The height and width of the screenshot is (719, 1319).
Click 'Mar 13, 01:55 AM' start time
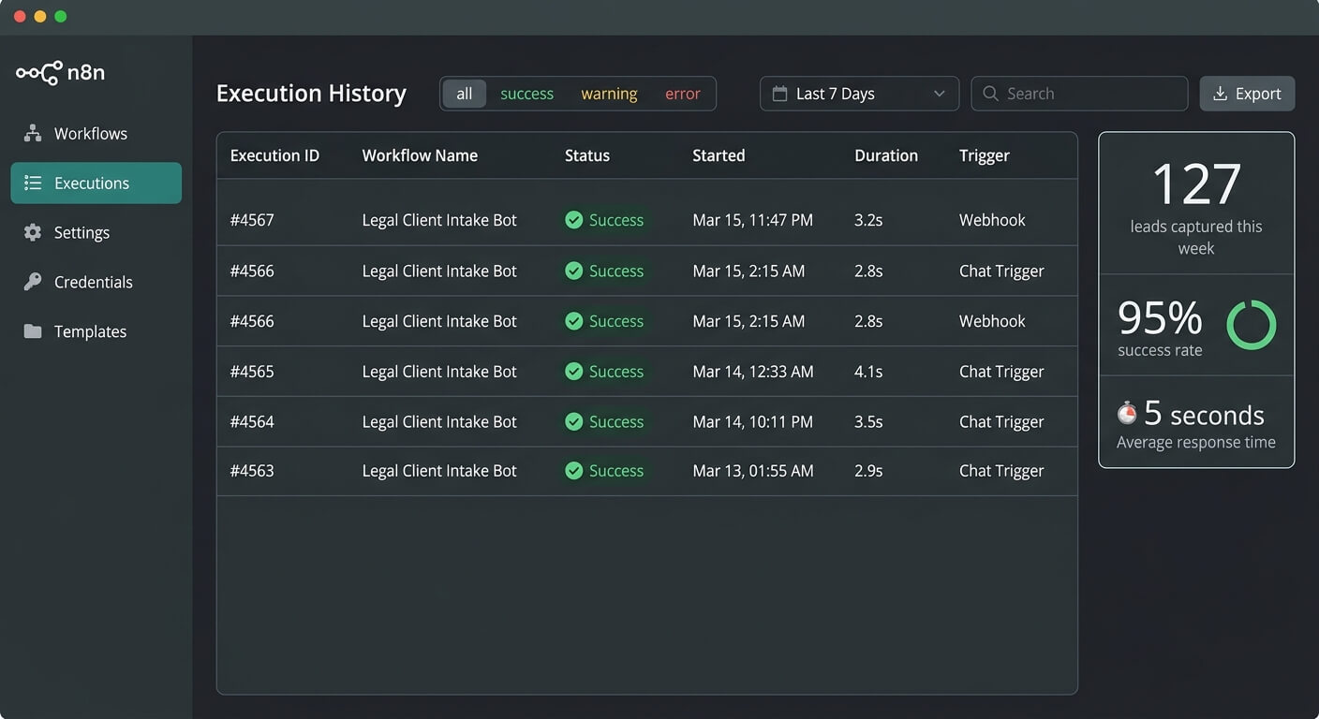pos(753,471)
